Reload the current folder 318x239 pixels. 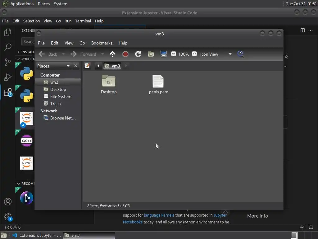click(138, 54)
